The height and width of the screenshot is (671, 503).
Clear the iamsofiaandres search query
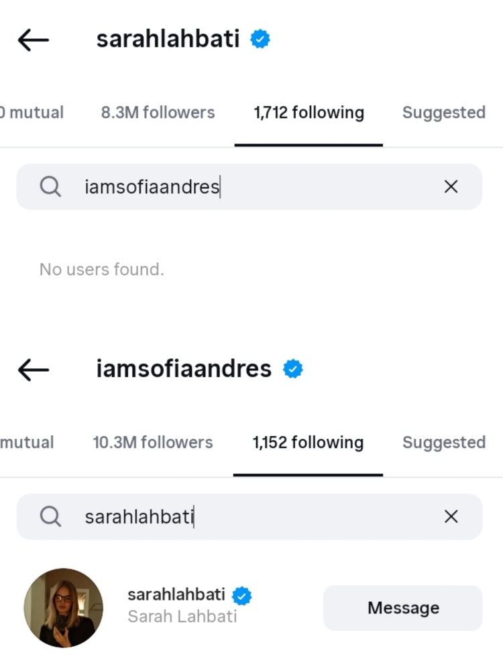coord(451,187)
